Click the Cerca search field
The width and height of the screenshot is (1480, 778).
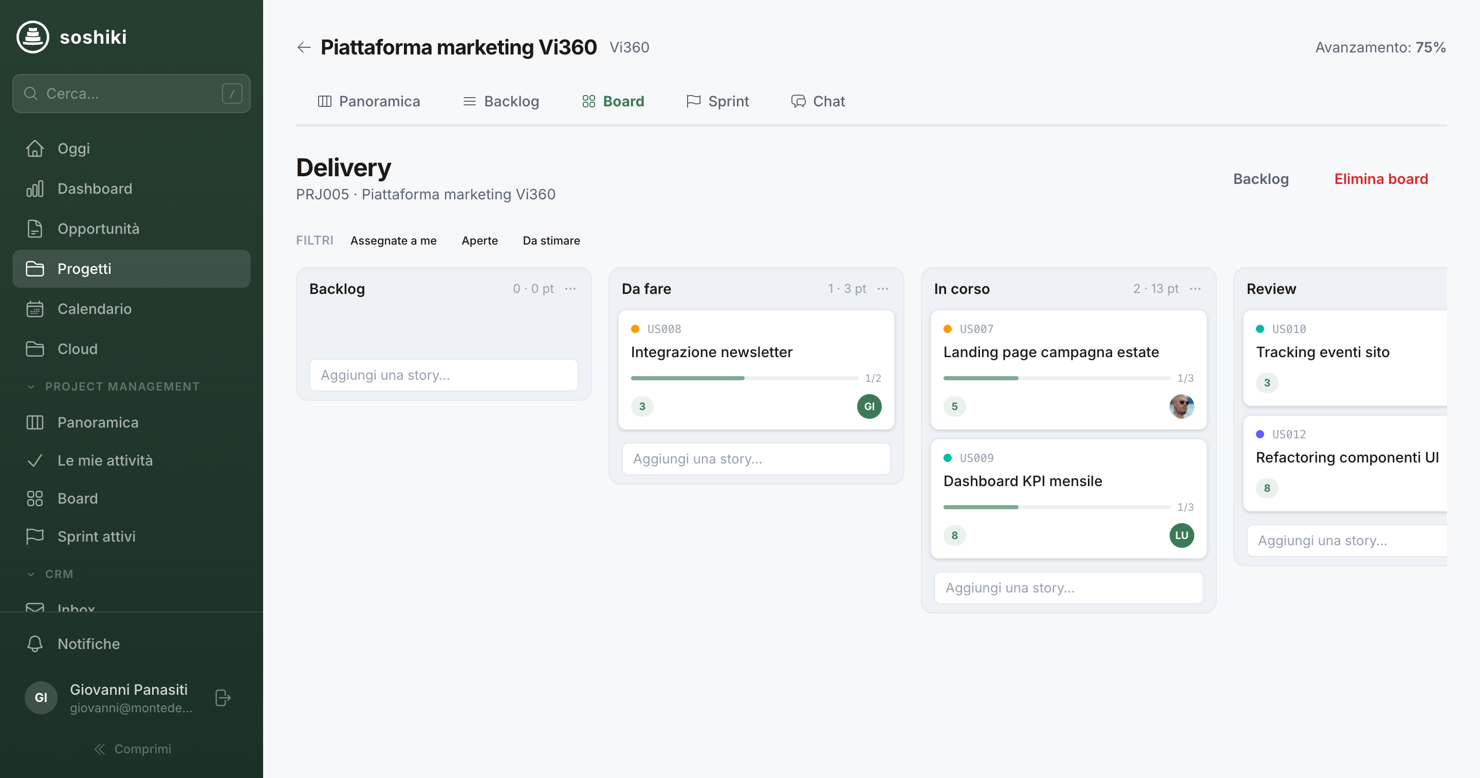point(132,94)
